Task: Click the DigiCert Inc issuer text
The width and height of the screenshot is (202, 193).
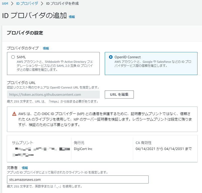Action: point(83,149)
